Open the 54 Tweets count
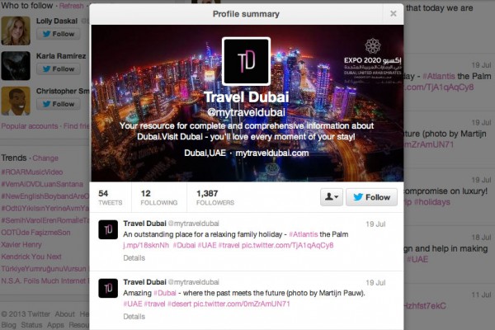 pos(111,197)
